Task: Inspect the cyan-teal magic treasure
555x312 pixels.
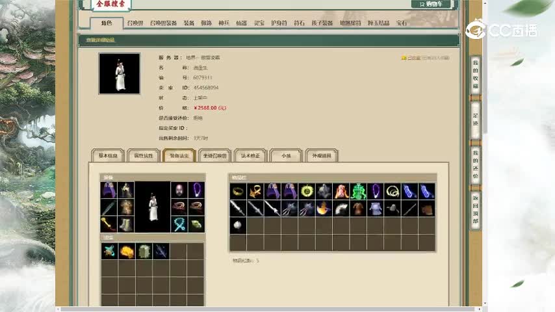Action: pyautogui.click(x=109, y=251)
